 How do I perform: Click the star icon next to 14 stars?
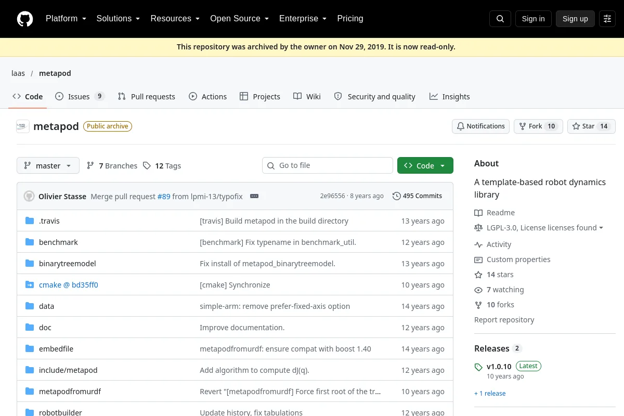click(x=478, y=275)
